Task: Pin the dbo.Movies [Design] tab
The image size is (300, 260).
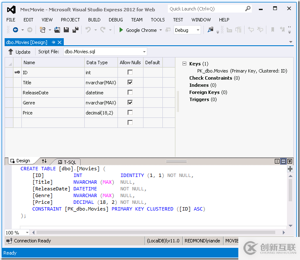Action: [53, 42]
